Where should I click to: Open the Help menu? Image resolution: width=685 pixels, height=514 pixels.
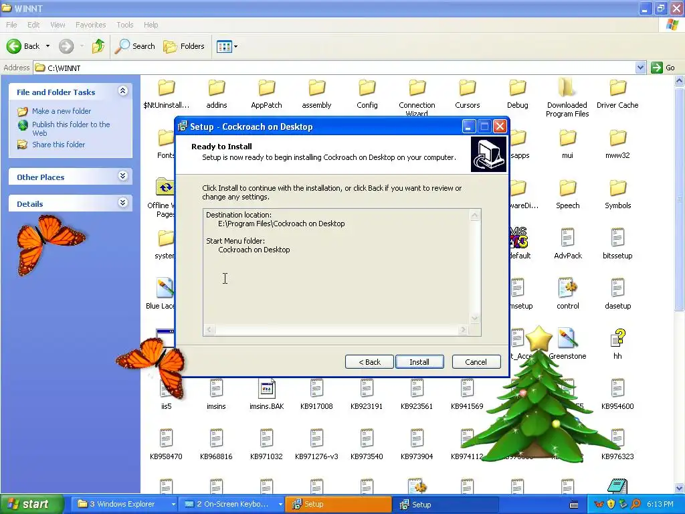[151, 25]
